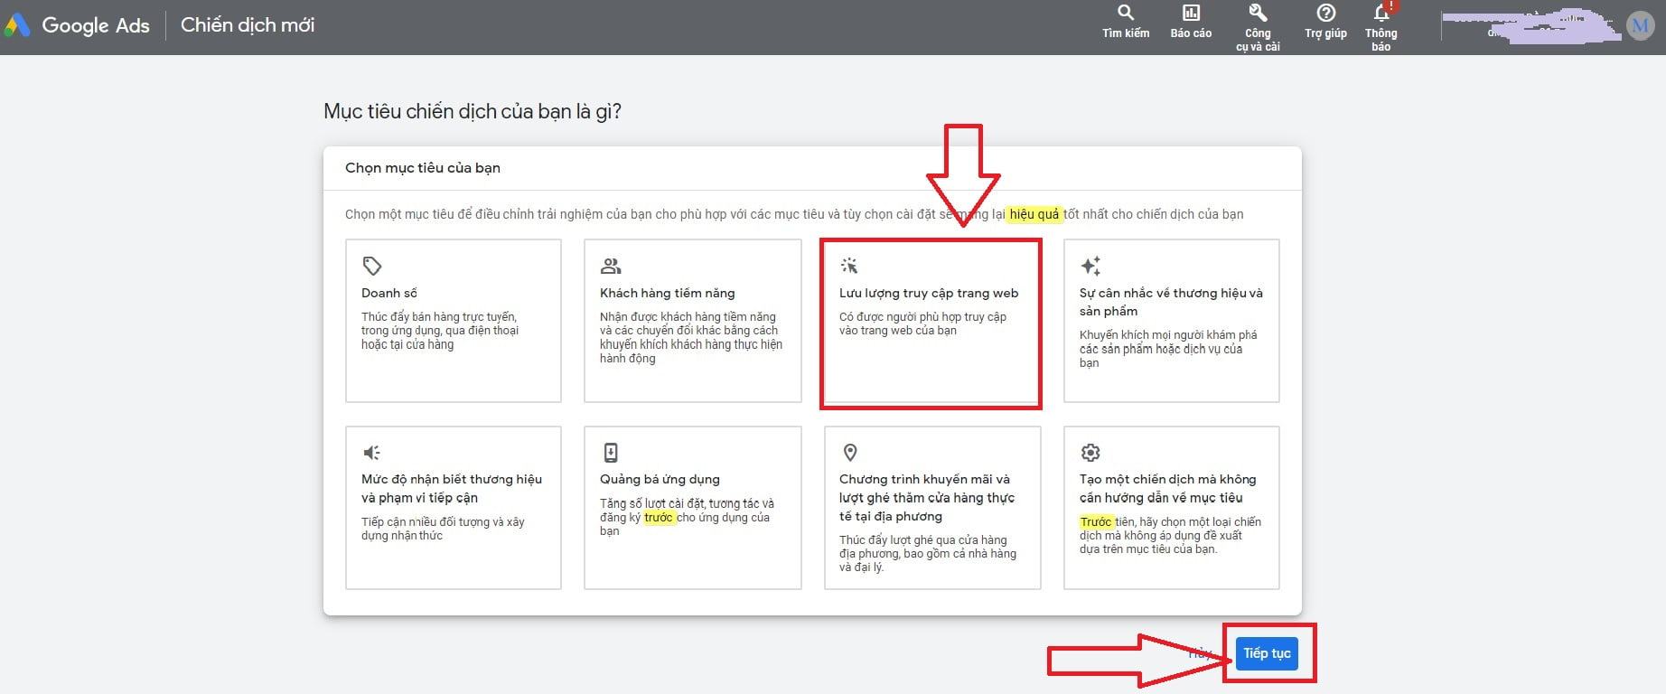Click description Khuyến khích mọi người khám phá
This screenshot has width=1666, height=694.
1168,349
